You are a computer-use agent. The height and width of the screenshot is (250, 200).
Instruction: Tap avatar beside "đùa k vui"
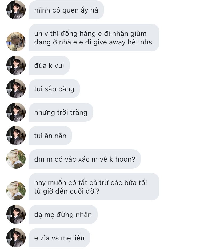pyautogui.click(x=16, y=65)
